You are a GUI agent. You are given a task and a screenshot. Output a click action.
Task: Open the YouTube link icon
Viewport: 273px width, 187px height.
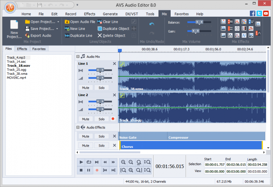pos(266,13)
